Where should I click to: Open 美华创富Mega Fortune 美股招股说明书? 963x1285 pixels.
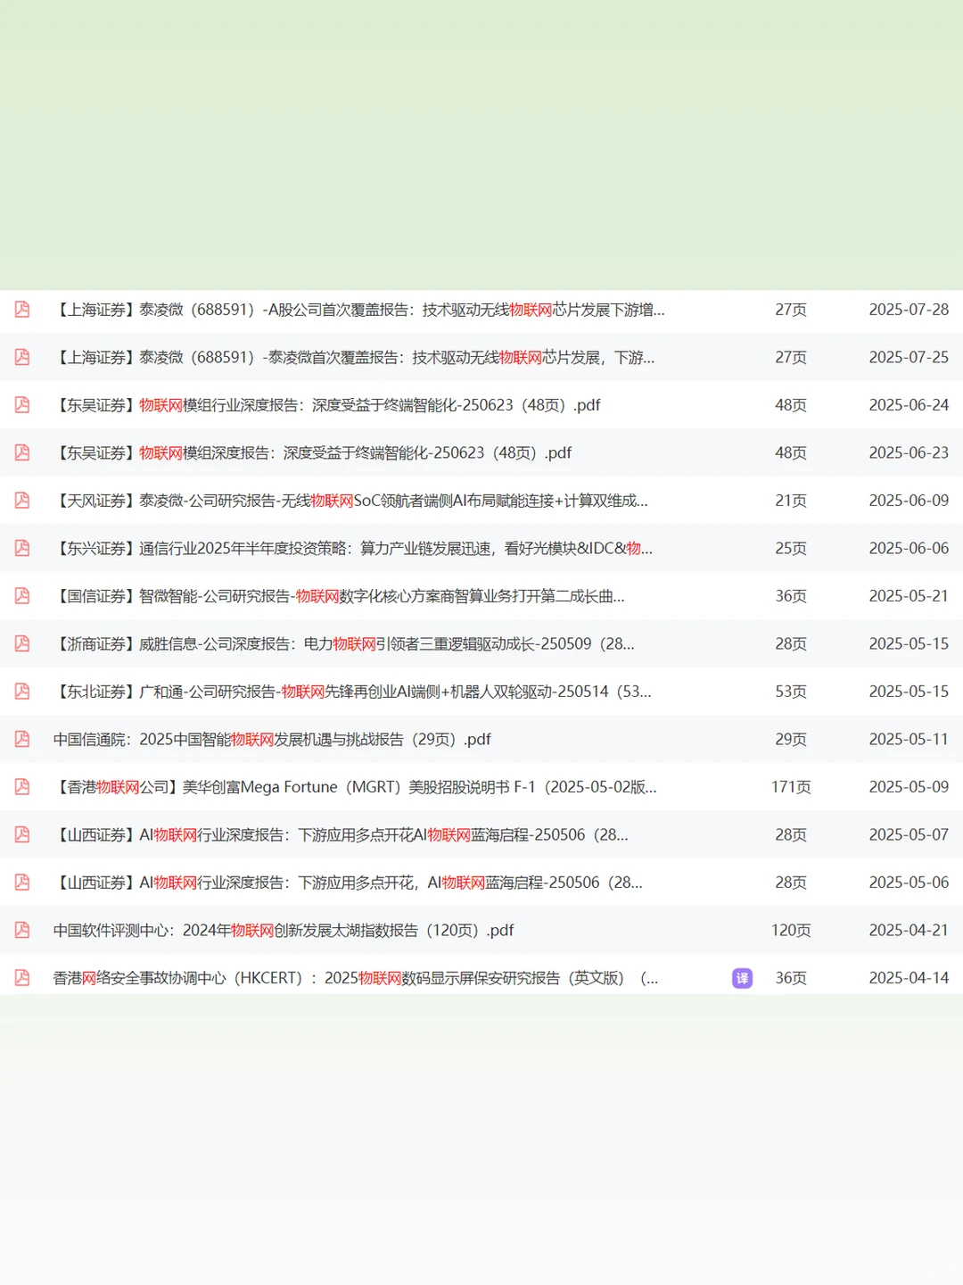(x=355, y=787)
